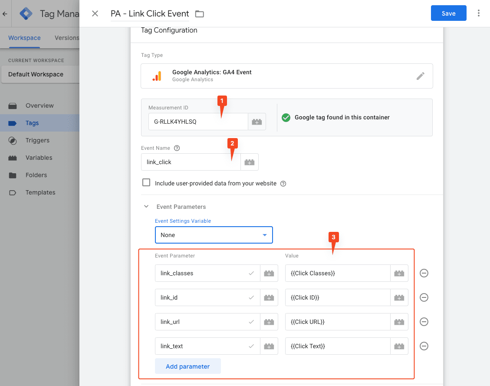The height and width of the screenshot is (386, 490).
Task: Click the folder icon next to tag name
Action: [199, 14]
